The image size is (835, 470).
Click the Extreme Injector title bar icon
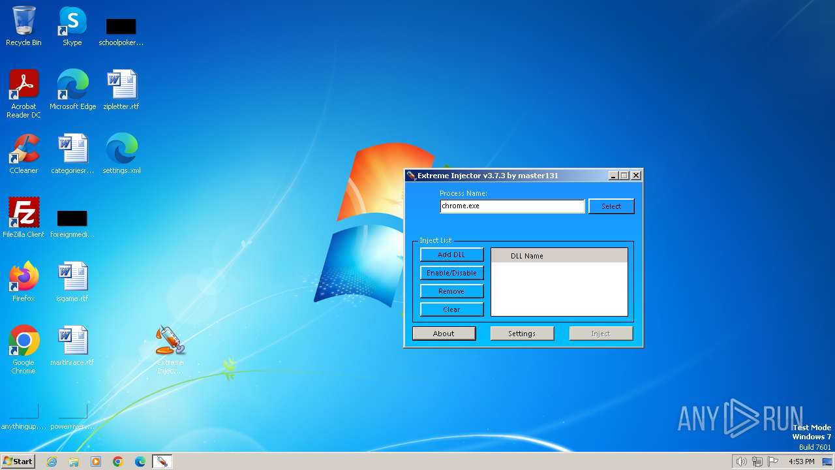coord(411,176)
